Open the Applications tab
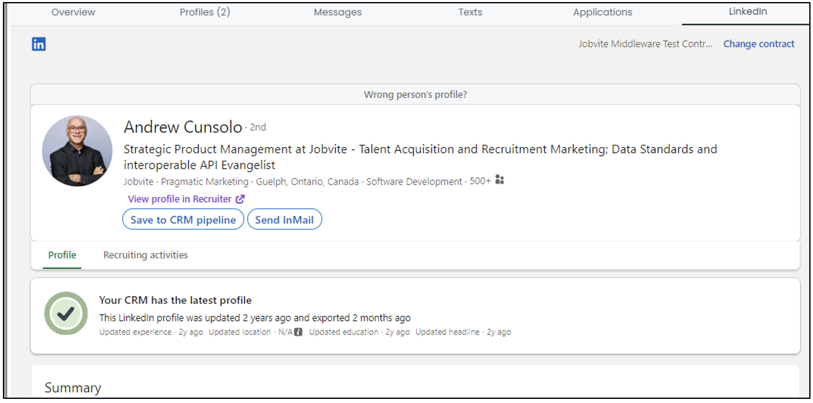813x403 pixels. 603,12
